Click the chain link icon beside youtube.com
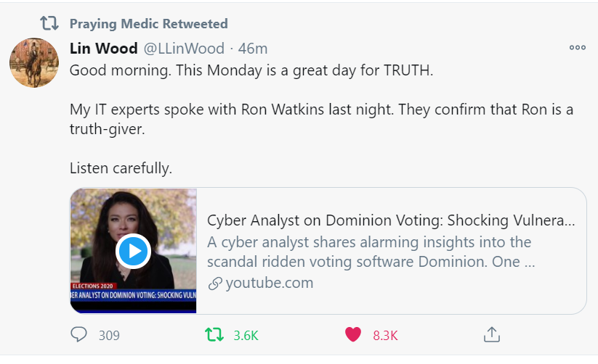 point(214,284)
